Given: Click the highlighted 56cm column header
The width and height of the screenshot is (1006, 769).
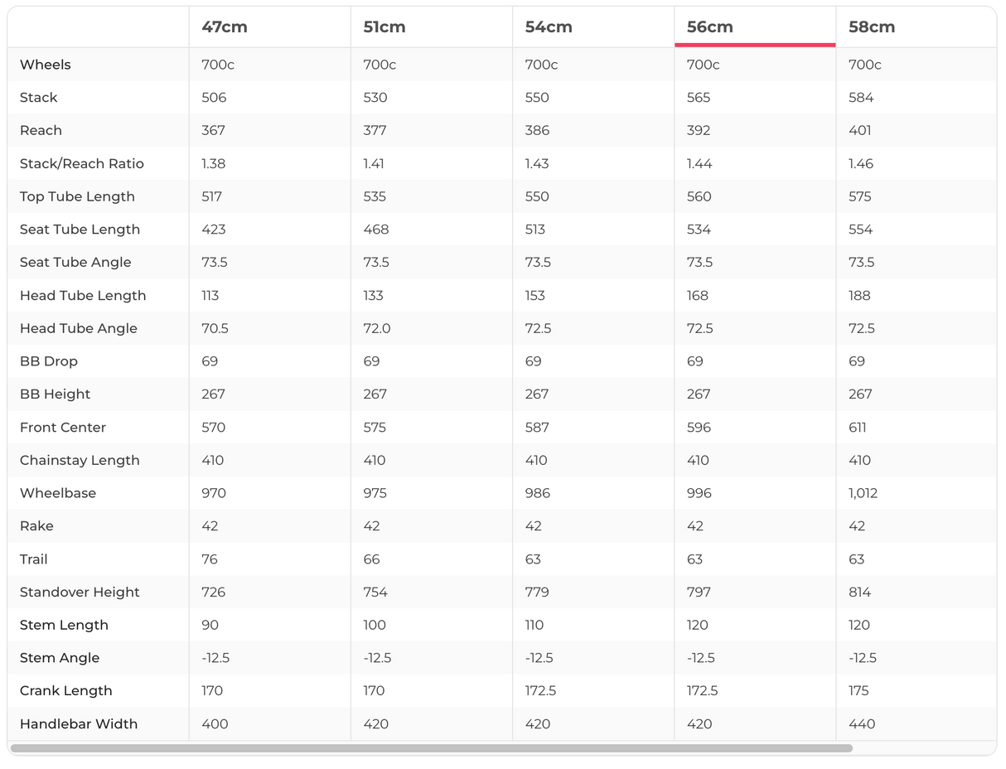Looking at the screenshot, I should pos(710,27).
